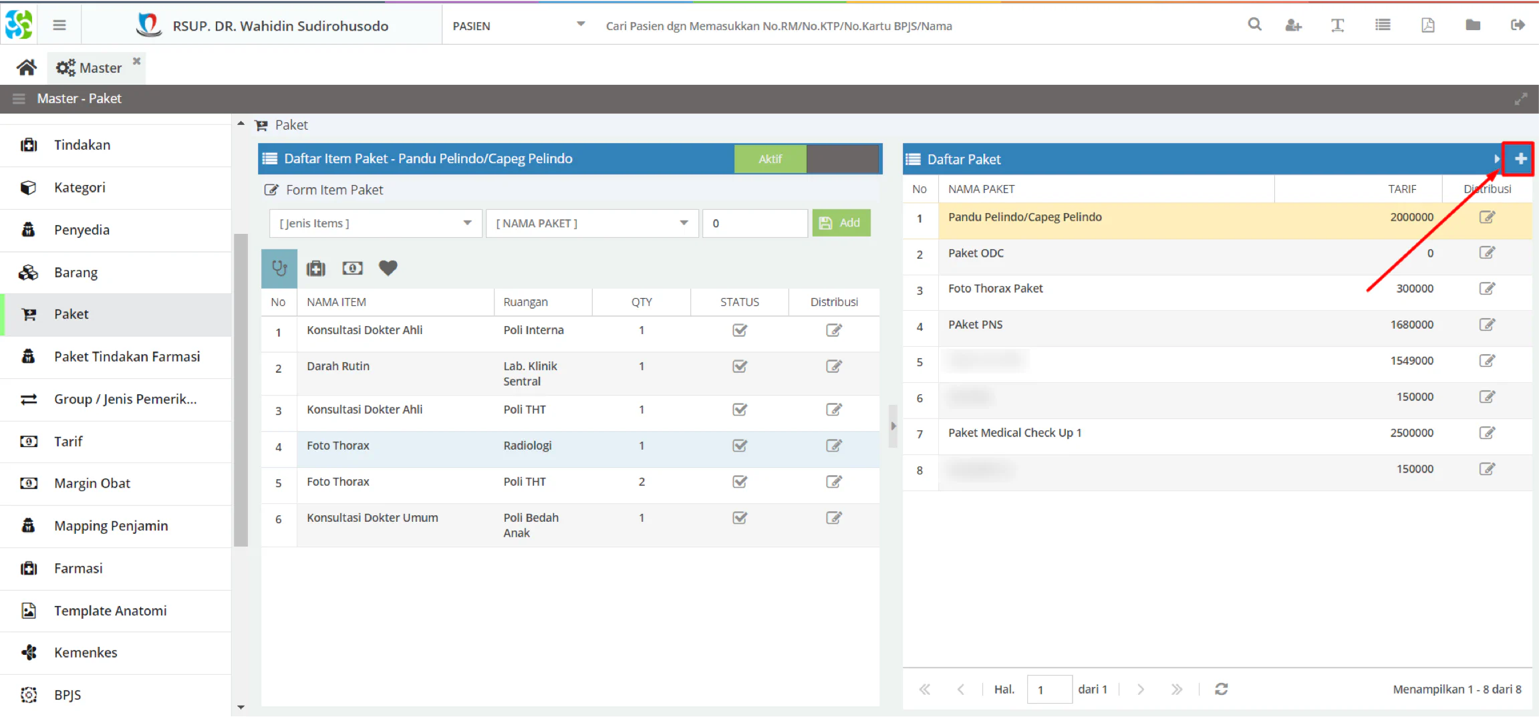
Task: Click the medical kit item filter icon
Action: click(315, 268)
